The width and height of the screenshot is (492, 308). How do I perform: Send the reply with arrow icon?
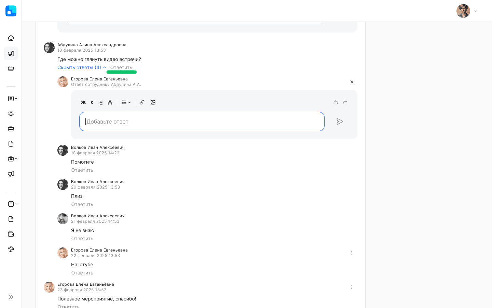339,121
